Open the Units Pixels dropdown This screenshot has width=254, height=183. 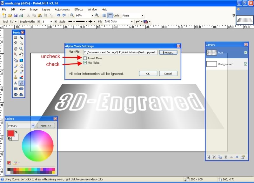tap(142, 15)
